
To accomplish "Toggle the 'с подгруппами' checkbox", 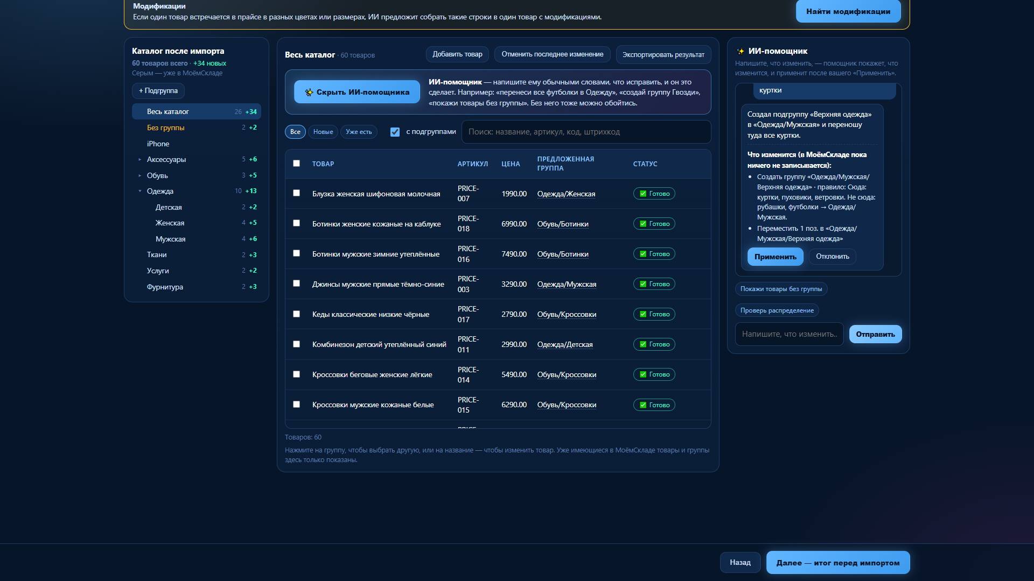I will [395, 132].
